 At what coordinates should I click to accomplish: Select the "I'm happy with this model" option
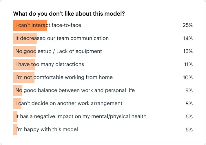click(47, 129)
